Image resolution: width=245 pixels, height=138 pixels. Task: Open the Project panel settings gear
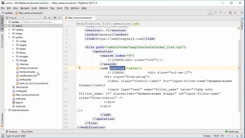pos(55,18)
